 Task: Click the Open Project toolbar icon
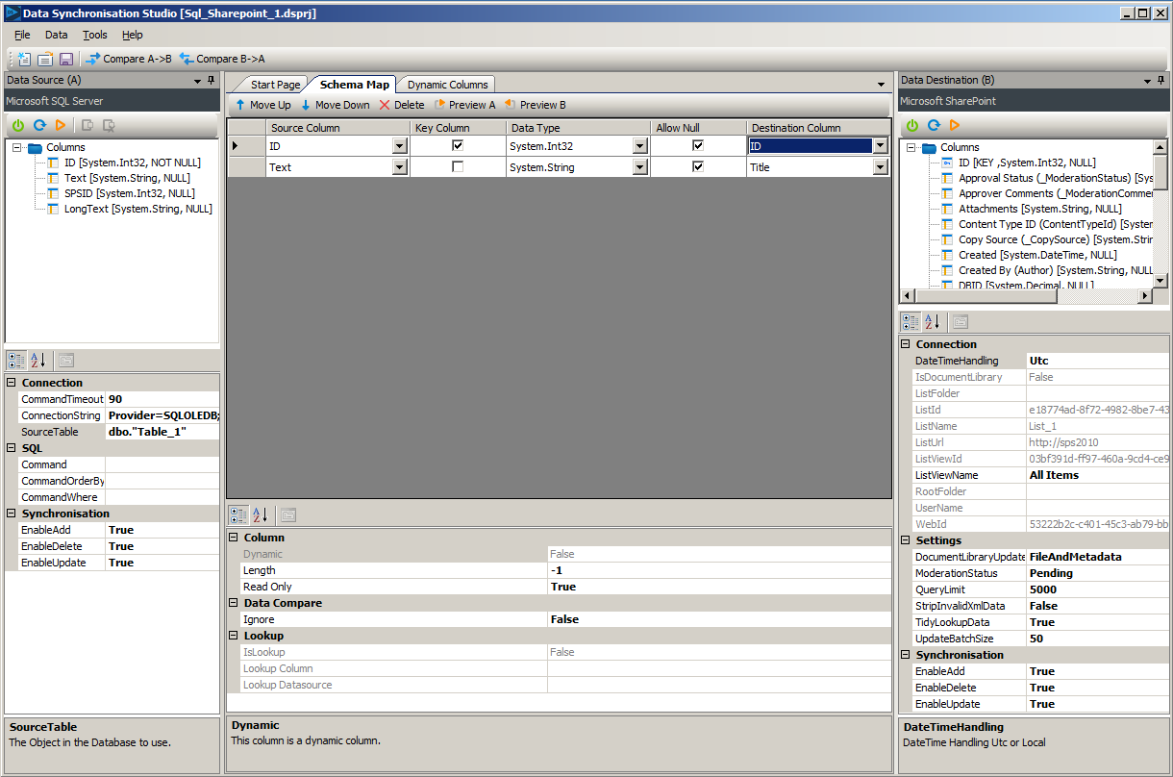45,59
